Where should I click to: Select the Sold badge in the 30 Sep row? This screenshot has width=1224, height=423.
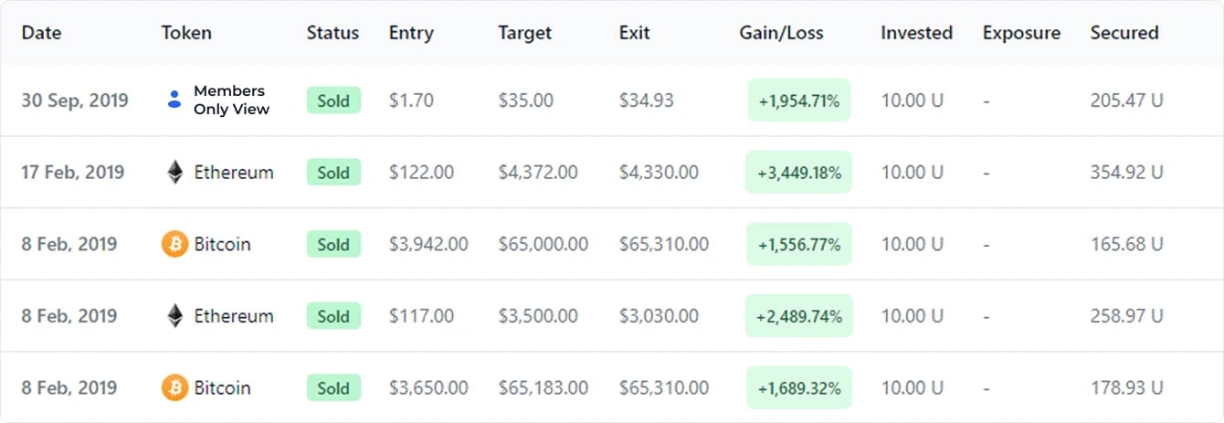333,100
